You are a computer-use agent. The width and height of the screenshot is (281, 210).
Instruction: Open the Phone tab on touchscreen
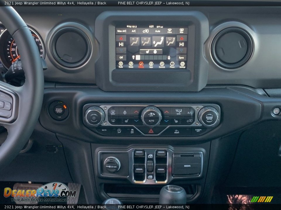[172, 64]
